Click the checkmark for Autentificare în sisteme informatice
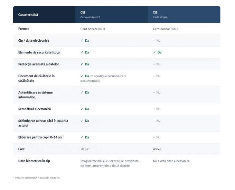The width and height of the screenshot is (235, 190). click(82, 92)
